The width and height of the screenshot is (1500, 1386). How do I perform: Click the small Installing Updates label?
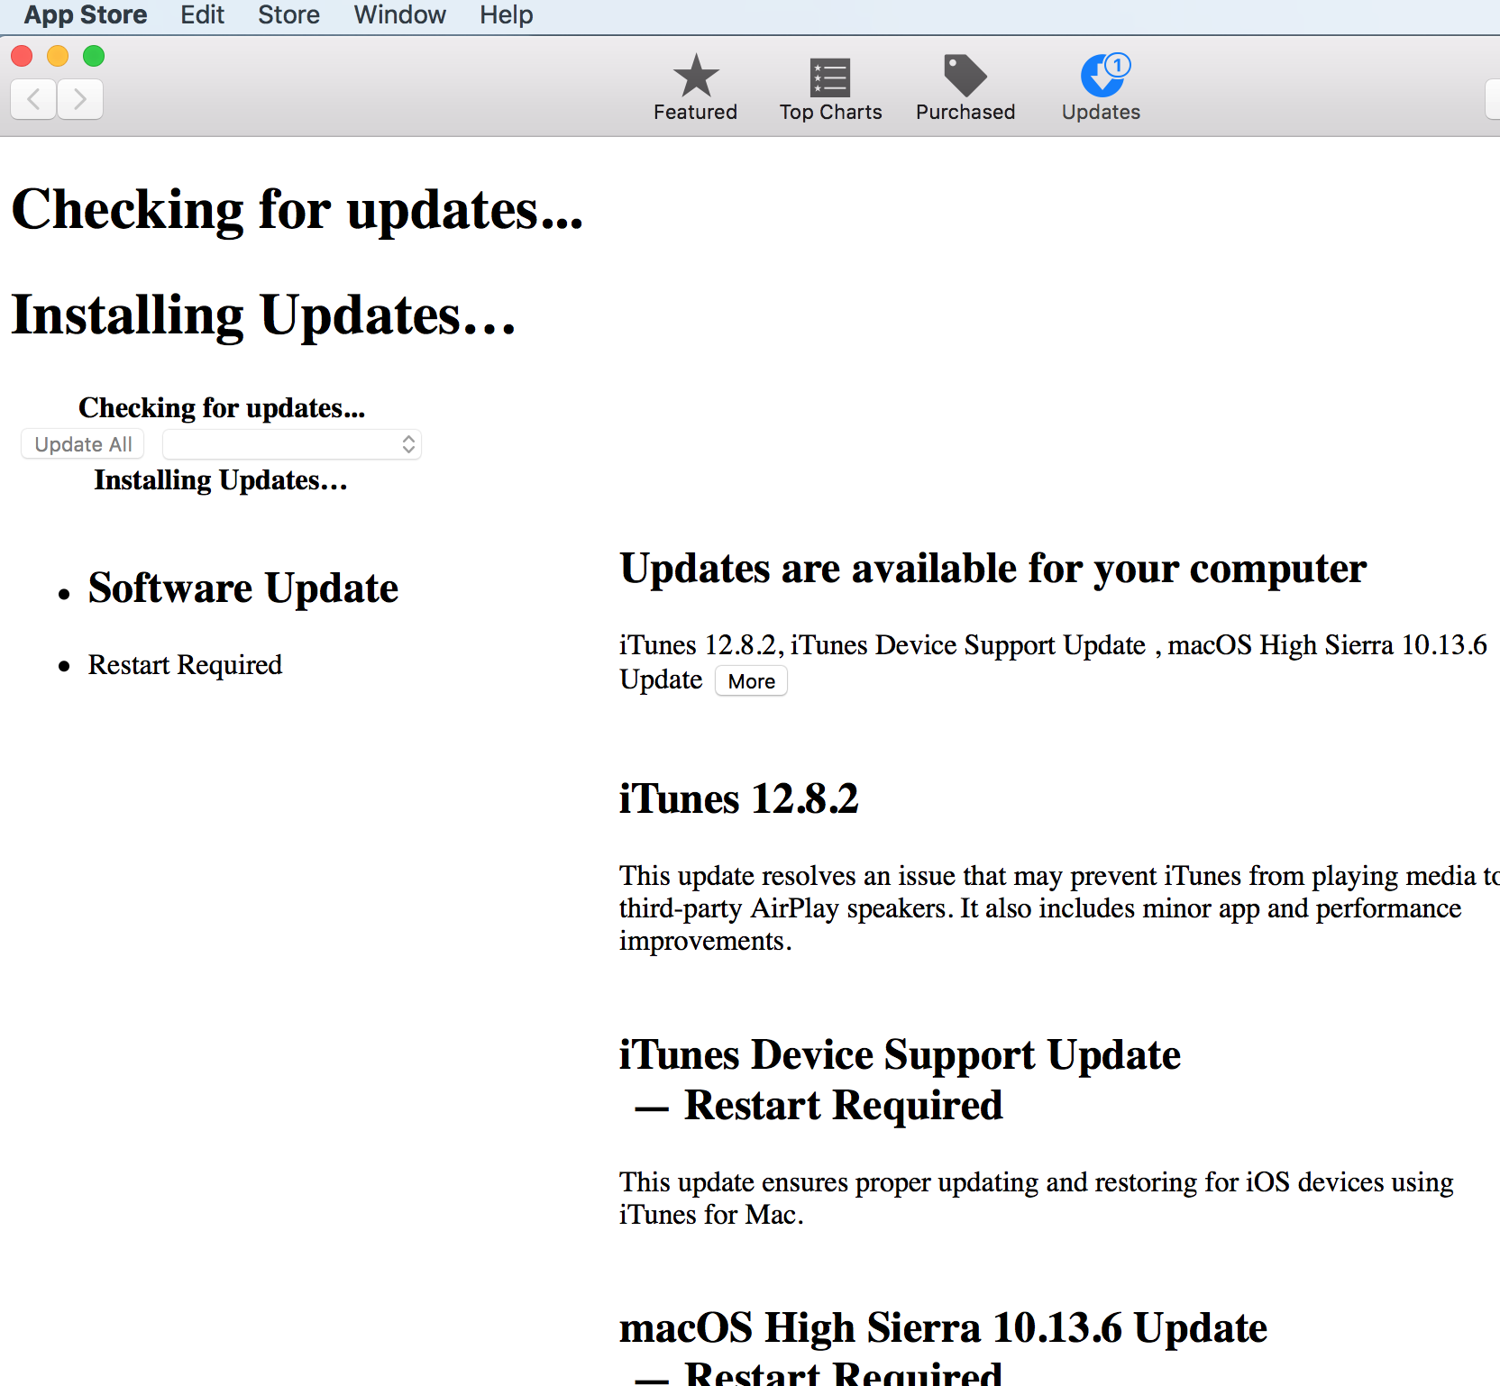point(221,480)
